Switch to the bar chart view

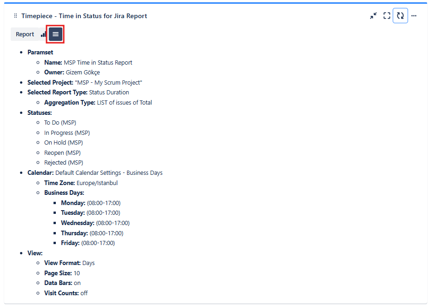(x=43, y=34)
